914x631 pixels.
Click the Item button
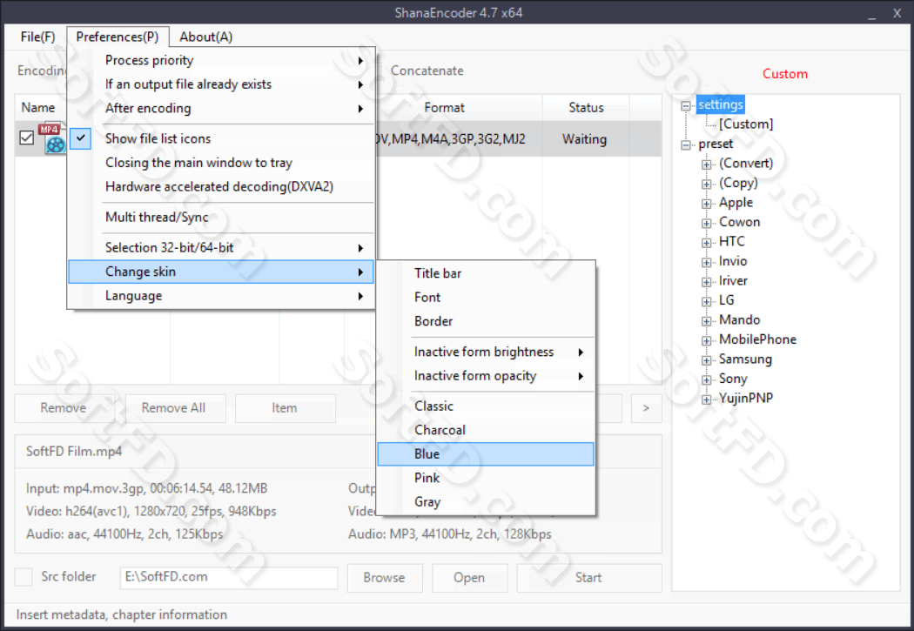(285, 408)
